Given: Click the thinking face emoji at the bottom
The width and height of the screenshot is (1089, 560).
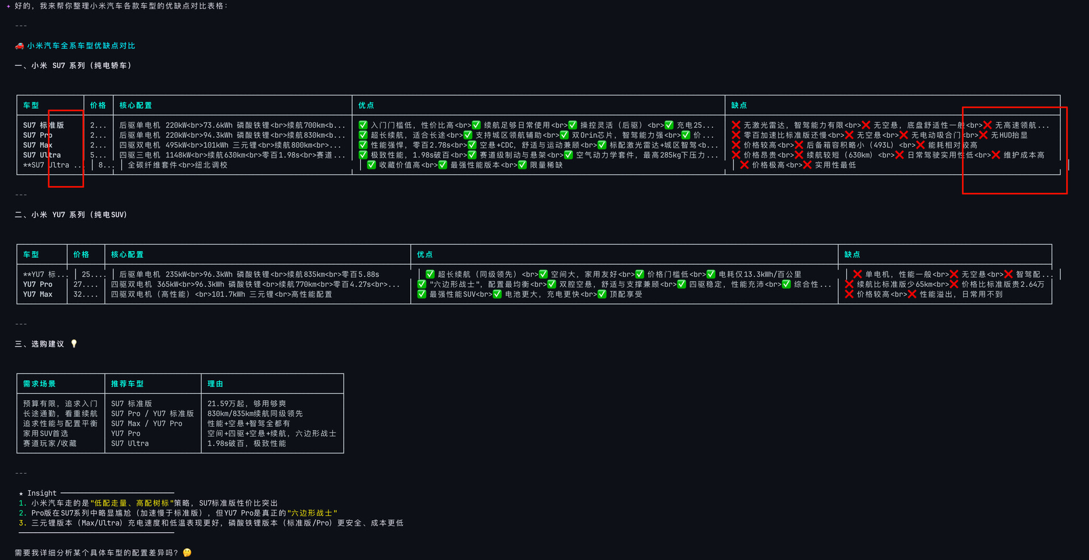Looking at the screenshot, I should 187,553.
